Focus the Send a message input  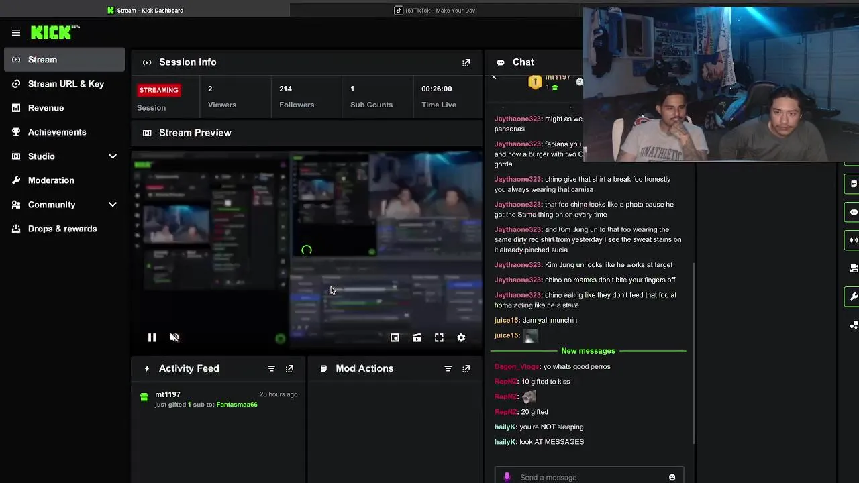pos(589,477)
